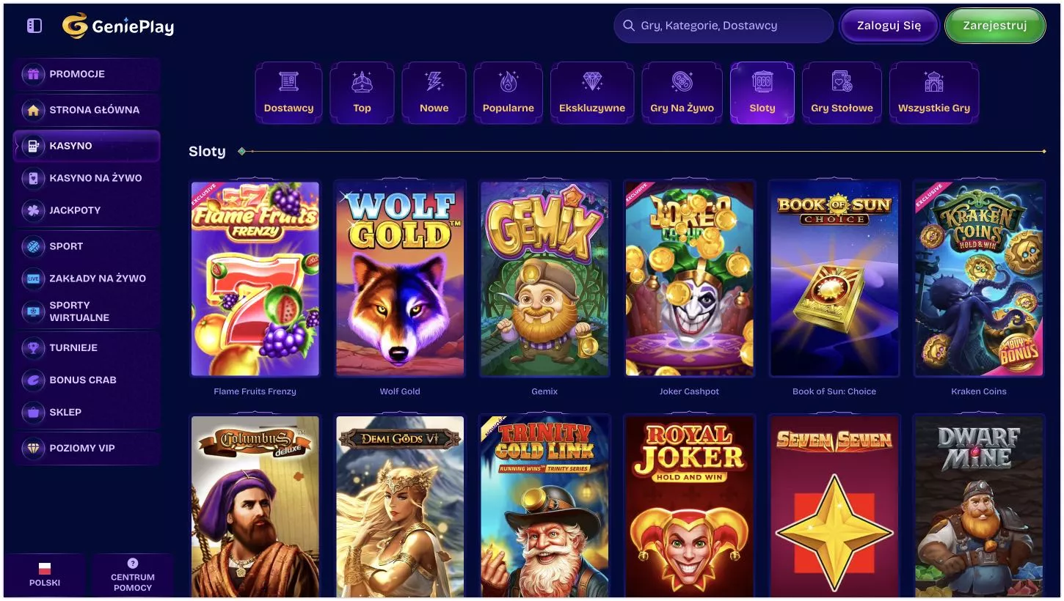Switch to the Dostawcy category tab
The image size is (1064, 601).
(x=288, y=93)
